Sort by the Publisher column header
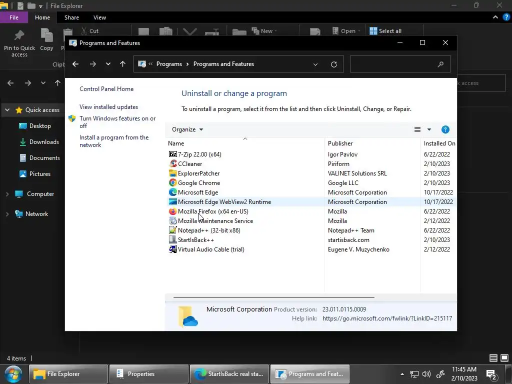Viewport: 512px width, 384px height. pos(372,143)
